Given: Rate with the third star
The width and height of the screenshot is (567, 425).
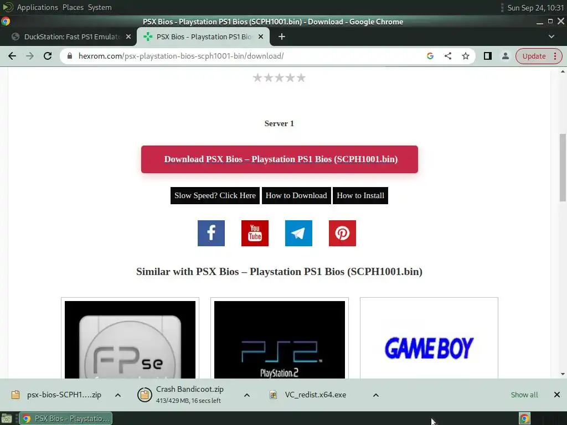Looking at the screenshot, I should click(x=279, y=77).
